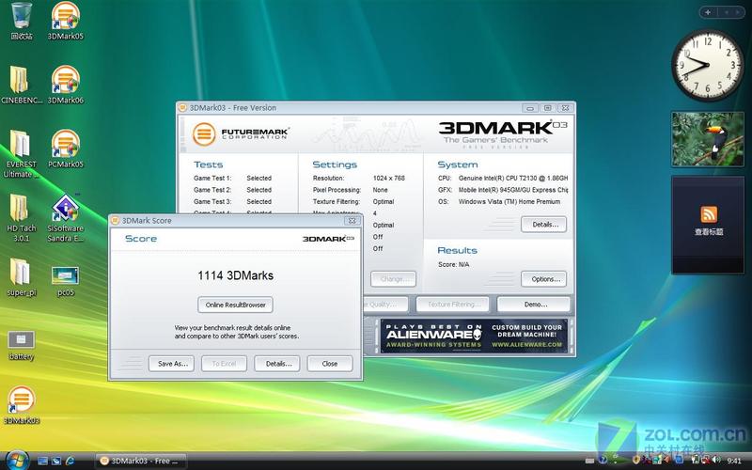
Task: Click the Windows Start orb
Action: point(18,461)
